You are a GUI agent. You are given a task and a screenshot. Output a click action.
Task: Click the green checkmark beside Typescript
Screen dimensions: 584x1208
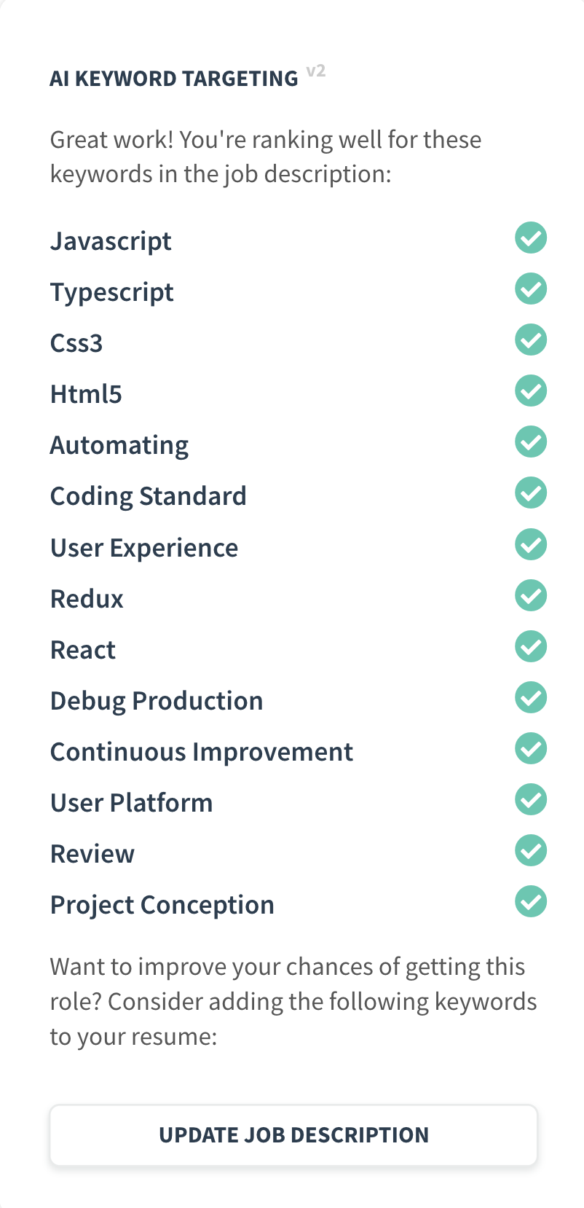pos(531,289)
